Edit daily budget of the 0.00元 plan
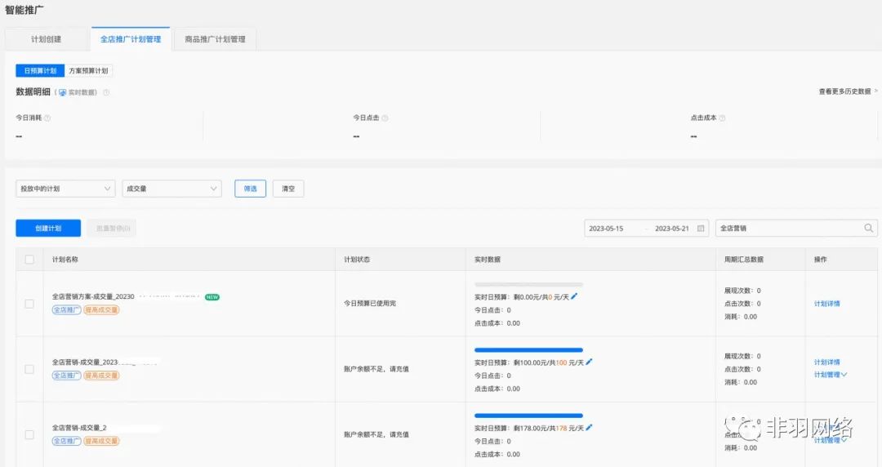The height and width of the screenshot is (467, 882). coord(574,296)
